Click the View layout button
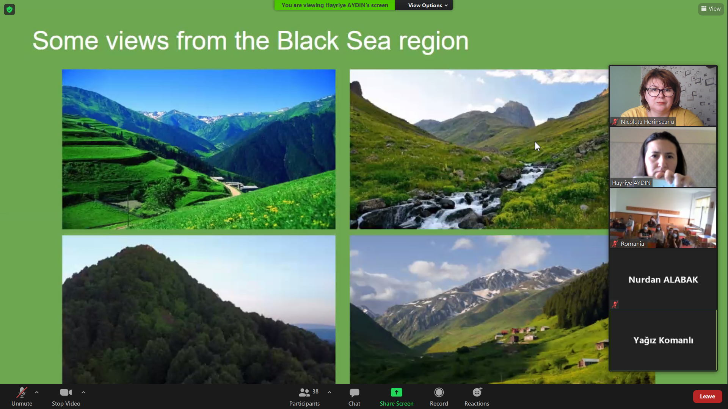The height and width of the screenshot is (409, 728). [x=711, y=9]
